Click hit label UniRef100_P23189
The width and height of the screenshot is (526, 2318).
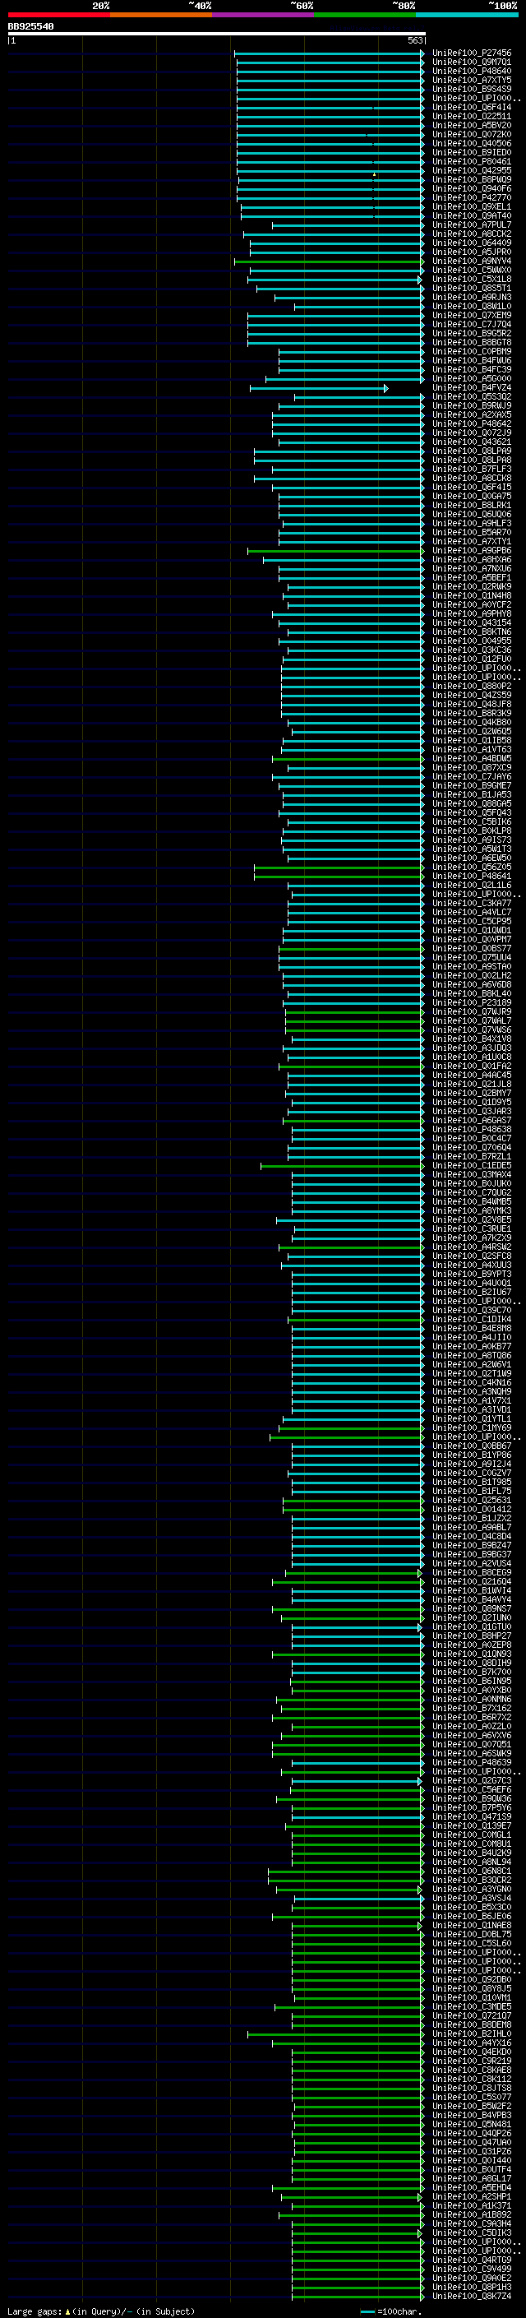click(472, 1002)
